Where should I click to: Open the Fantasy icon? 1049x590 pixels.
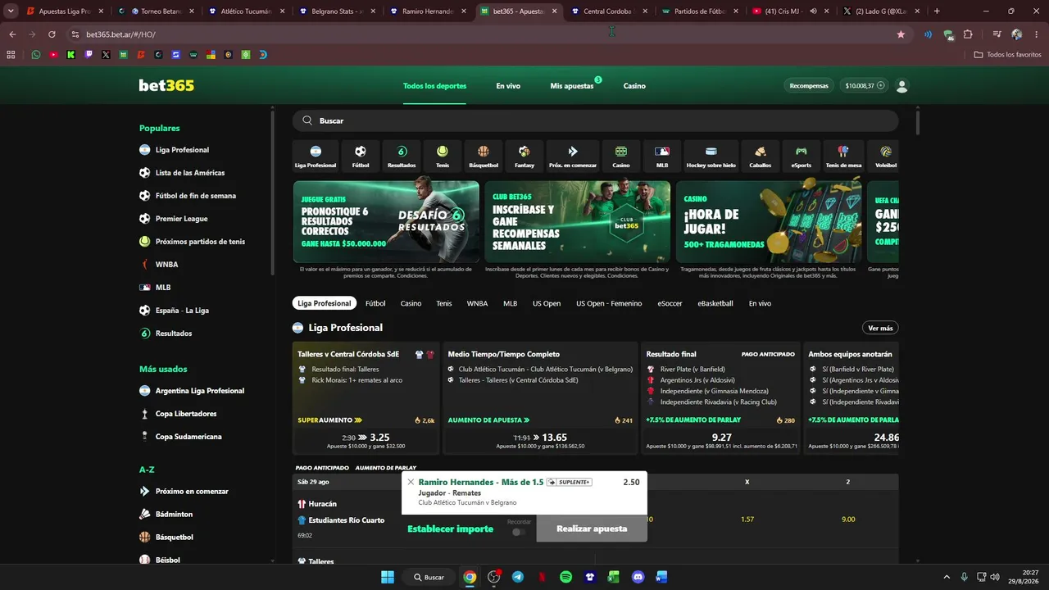click(x=524, y=156)
